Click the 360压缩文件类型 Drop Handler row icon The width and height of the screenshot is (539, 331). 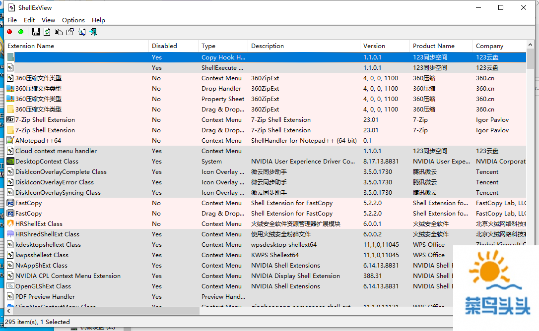point(10,89)
